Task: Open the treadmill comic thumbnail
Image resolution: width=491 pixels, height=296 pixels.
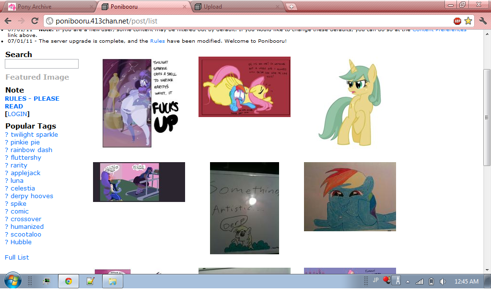Action: tap(139, 182)
